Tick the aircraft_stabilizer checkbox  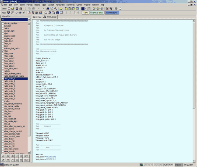click(3, 24)
